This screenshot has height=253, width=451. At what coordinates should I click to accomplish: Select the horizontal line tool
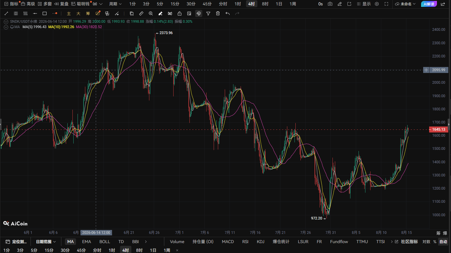click(35, 13)
